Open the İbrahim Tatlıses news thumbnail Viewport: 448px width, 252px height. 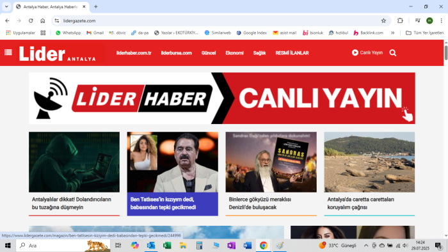click(x=173, y=162)
